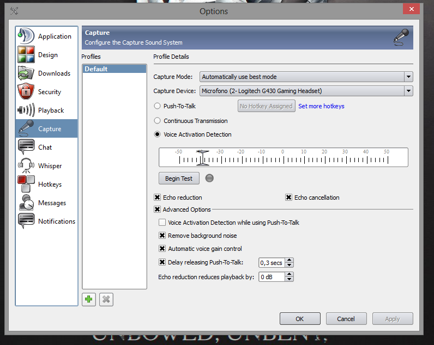The image size is (434, 345).
Task: Open the Notifications speech bubble icon
Action: (x=27, y=221)
